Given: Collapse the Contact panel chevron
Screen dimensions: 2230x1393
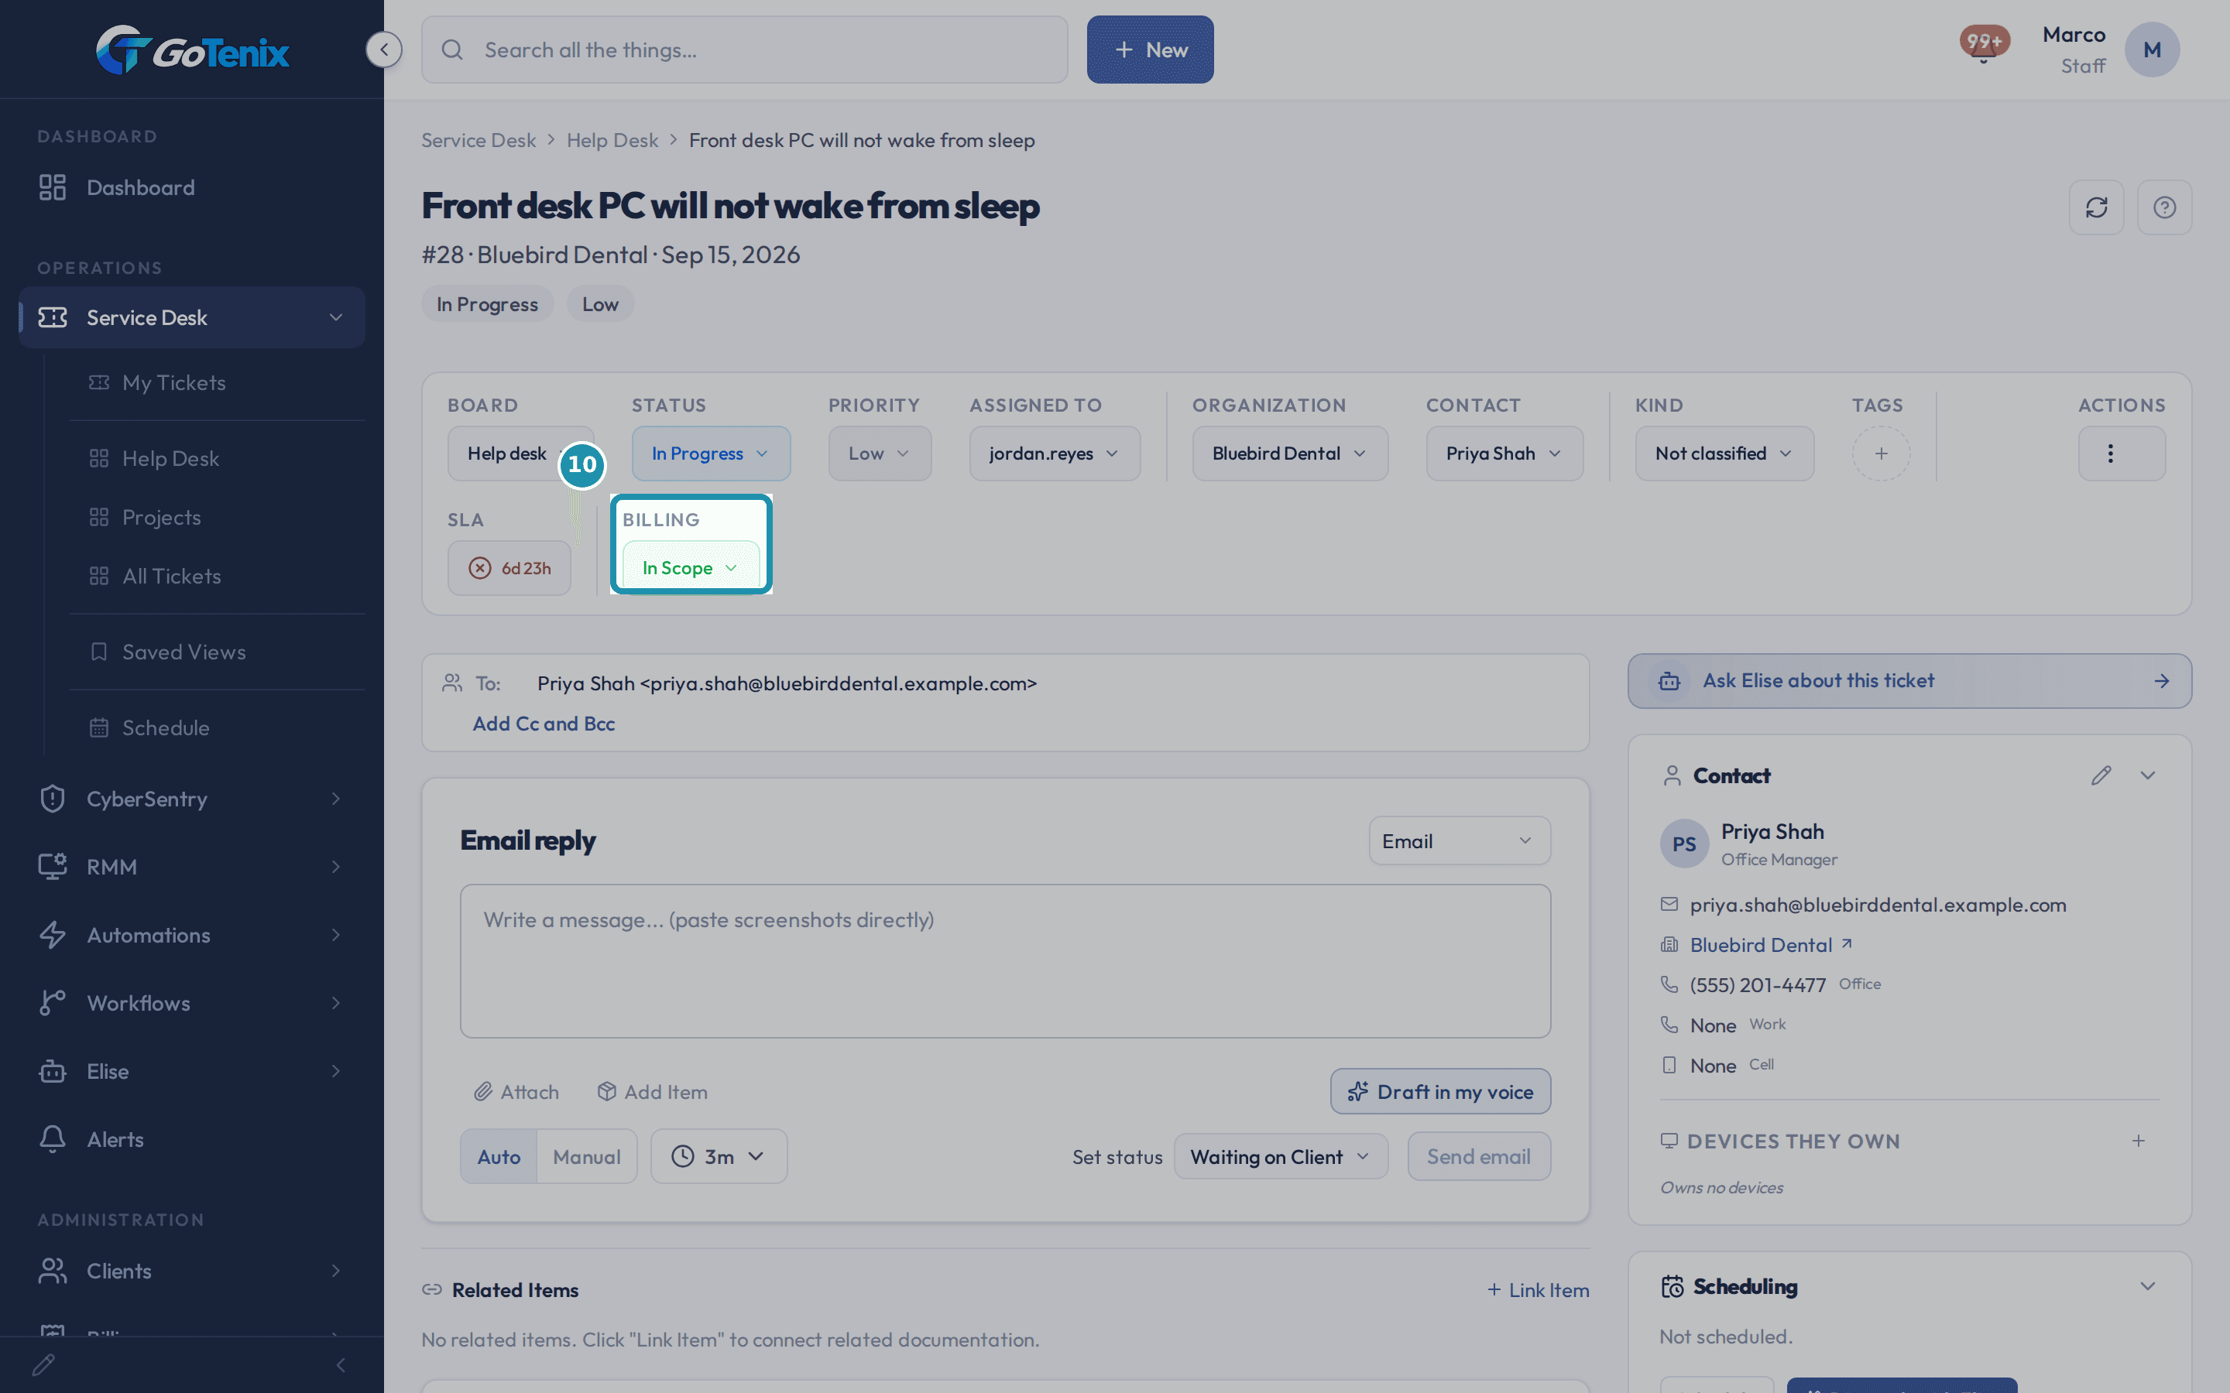Looking at the screenshot, I should [2147, 775].
